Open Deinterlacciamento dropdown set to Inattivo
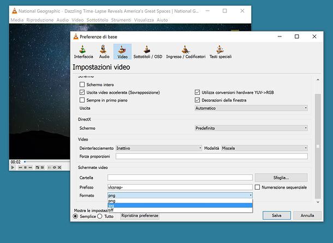Image resolution: width=333 pixels, height=243 pixels. [x=159, y=148]
